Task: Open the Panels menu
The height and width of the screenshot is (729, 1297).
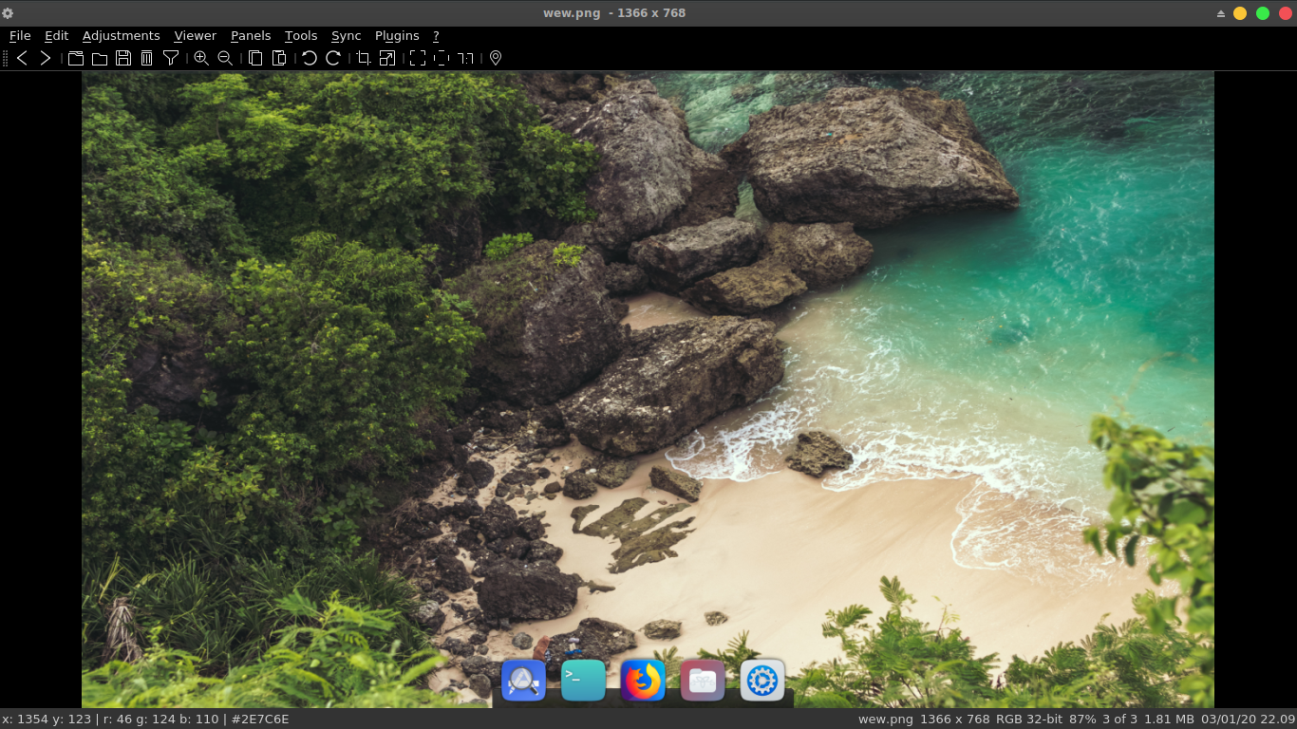Action: click(250, 35)
